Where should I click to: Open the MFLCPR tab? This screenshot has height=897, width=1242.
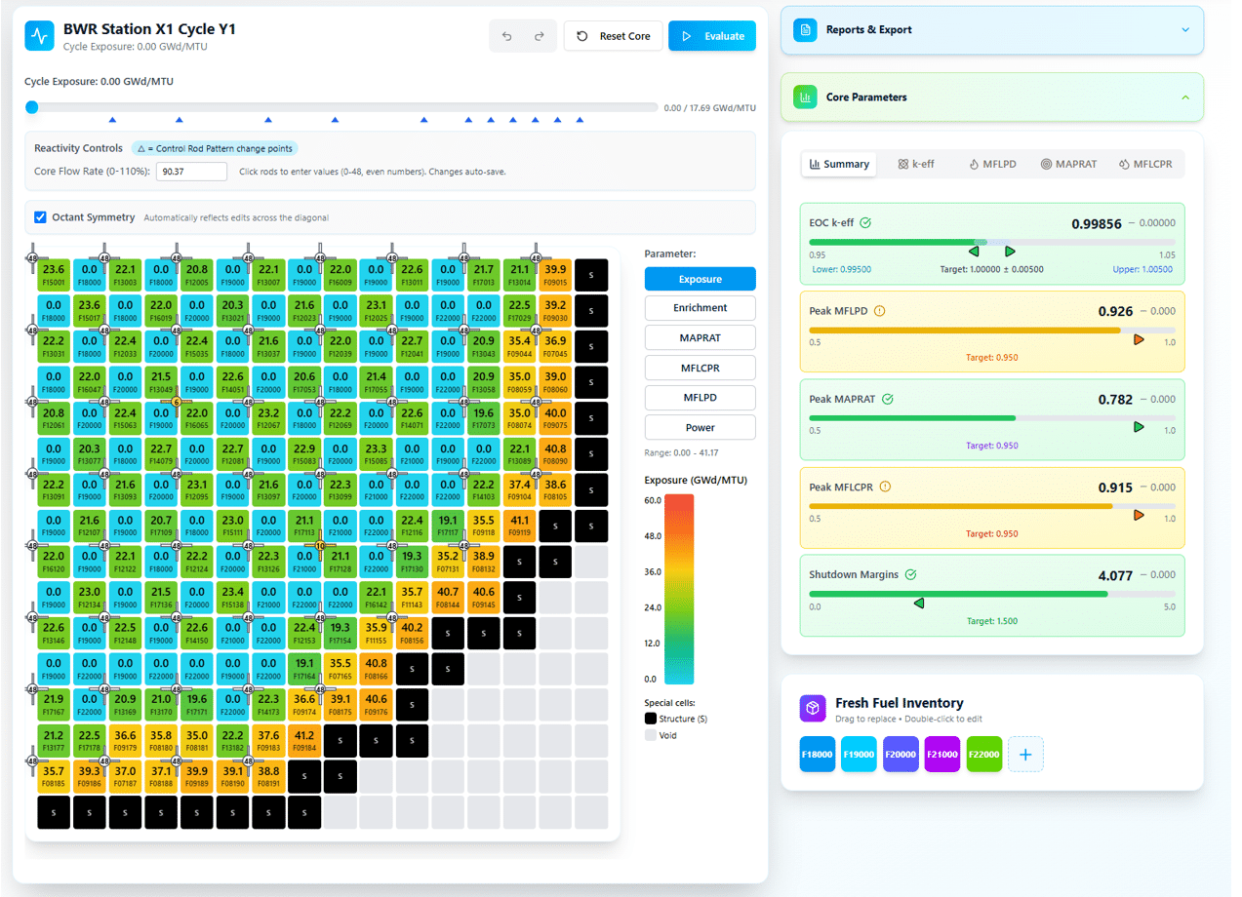tap(1145, 164)
